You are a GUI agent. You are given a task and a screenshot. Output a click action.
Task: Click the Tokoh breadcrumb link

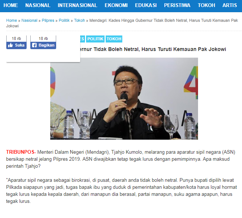(79, 20)
